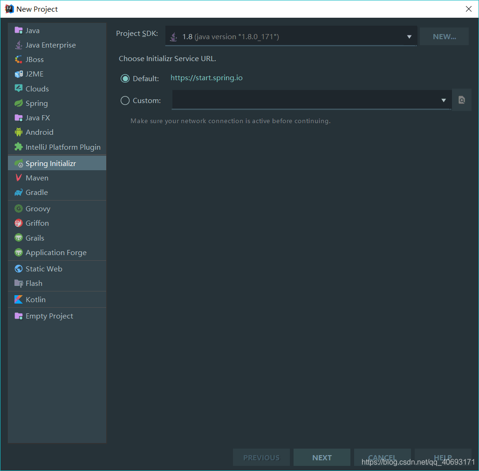
Task: Select Groovy project type label
Action: [38, 209]
